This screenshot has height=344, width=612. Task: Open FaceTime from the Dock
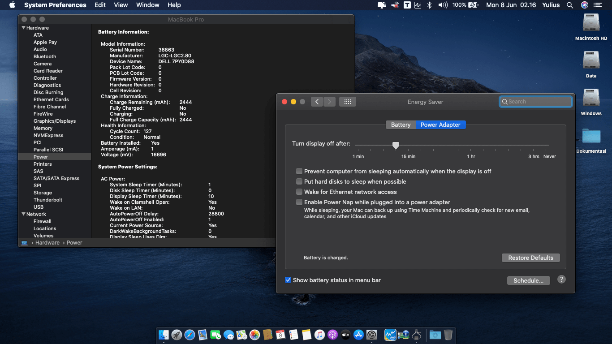pyautogui.click(x=215, y=335)
